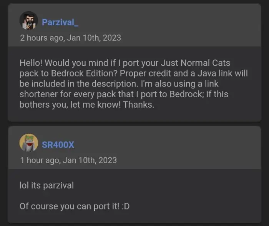Click the "1 hour ago, Jan 10th, 2023" timestamp
The width and height of the screenshot is (269, 226).
tap(68, 160)
